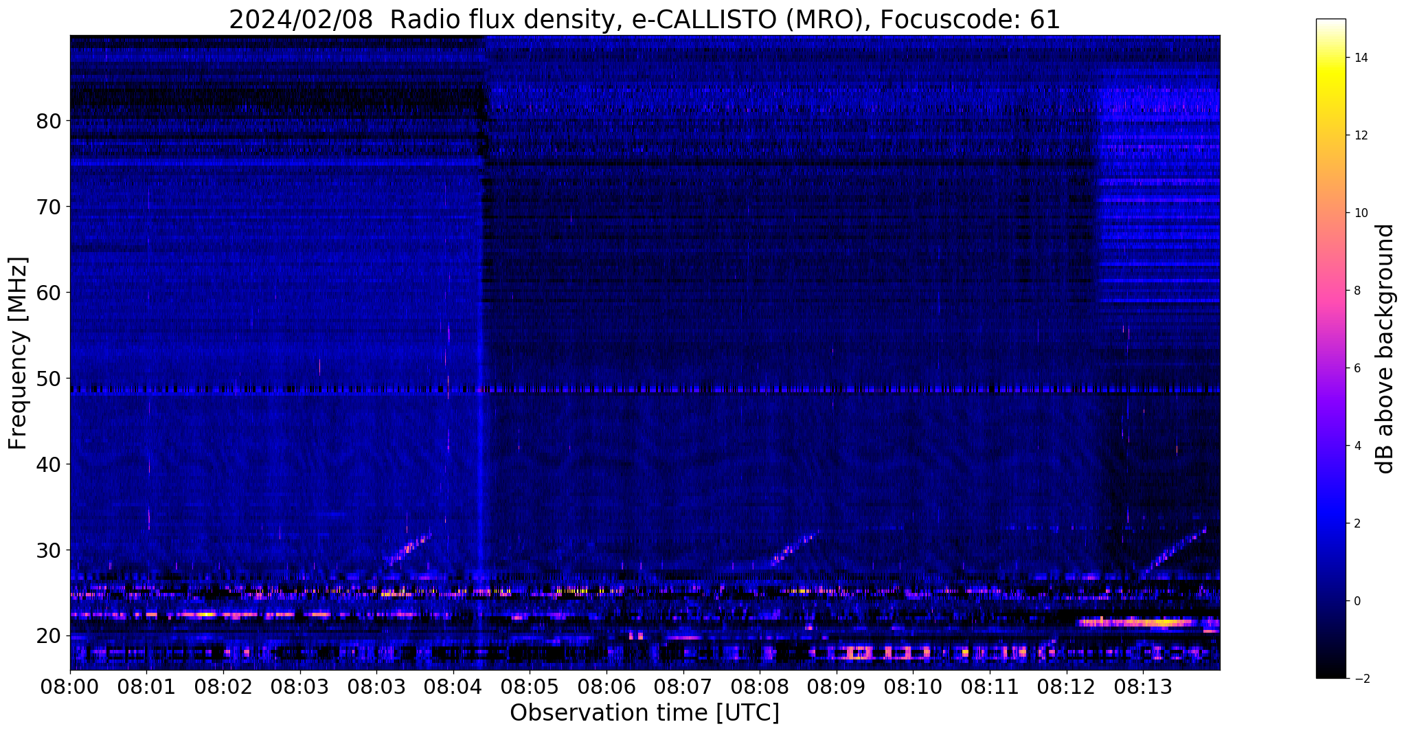The width and height of the screenshot is (1406, 733).
Task: Click the 20 MHz frequency tick label
Action: click(x=49, y=636)
